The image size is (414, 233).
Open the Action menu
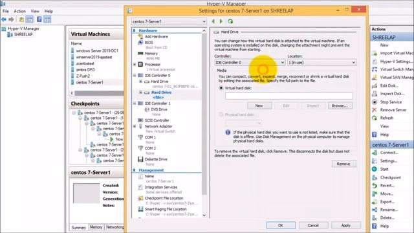click(19, 11)
